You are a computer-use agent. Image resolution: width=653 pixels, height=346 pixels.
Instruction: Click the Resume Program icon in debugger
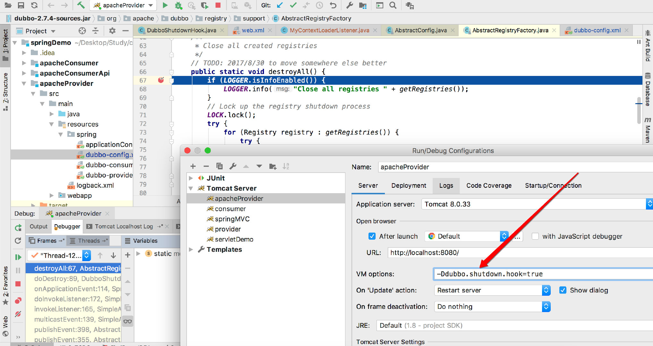point(18,257)
